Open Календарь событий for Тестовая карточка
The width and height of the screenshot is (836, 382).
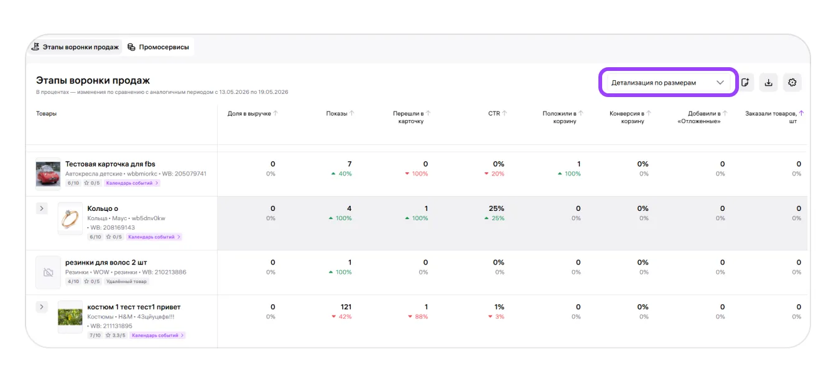[132, 184]
